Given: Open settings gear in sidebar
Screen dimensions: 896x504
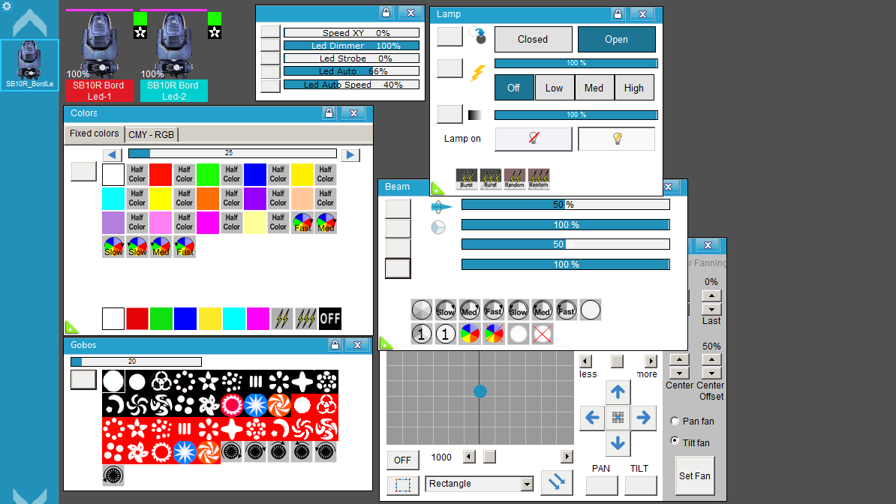Looking at the screenshot, I should (x=7, y=6).
